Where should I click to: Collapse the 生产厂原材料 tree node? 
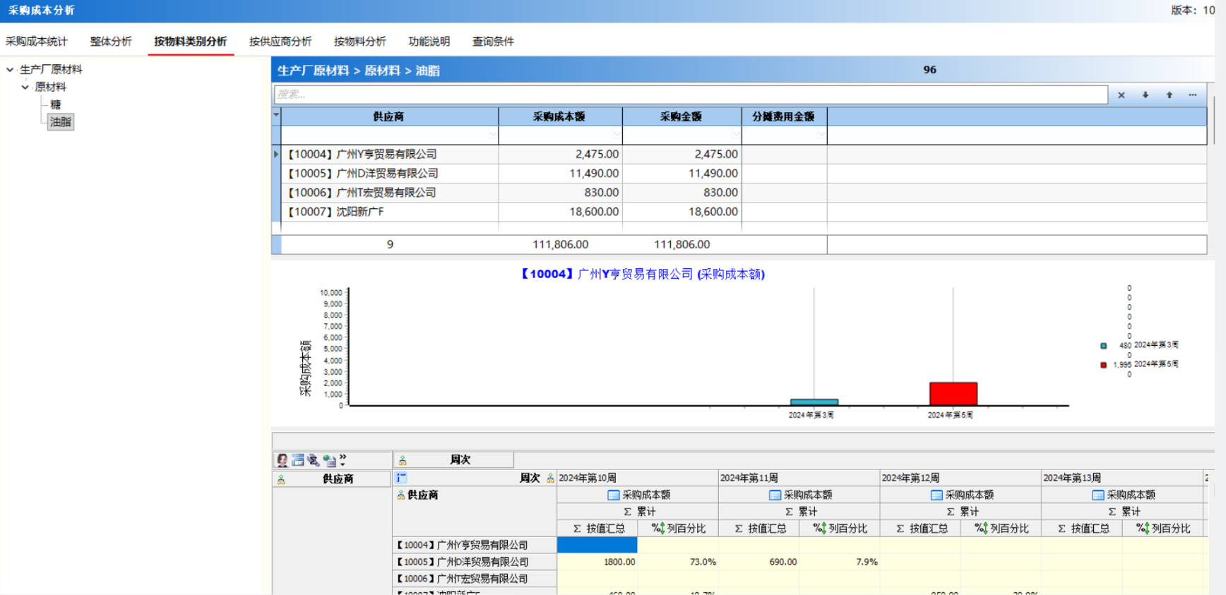pyautogui.click(x=10, y=70)
